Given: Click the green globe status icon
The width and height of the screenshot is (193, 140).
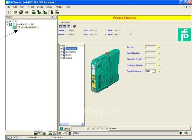Looking at the screenshot, I should [x=181, y=133].
